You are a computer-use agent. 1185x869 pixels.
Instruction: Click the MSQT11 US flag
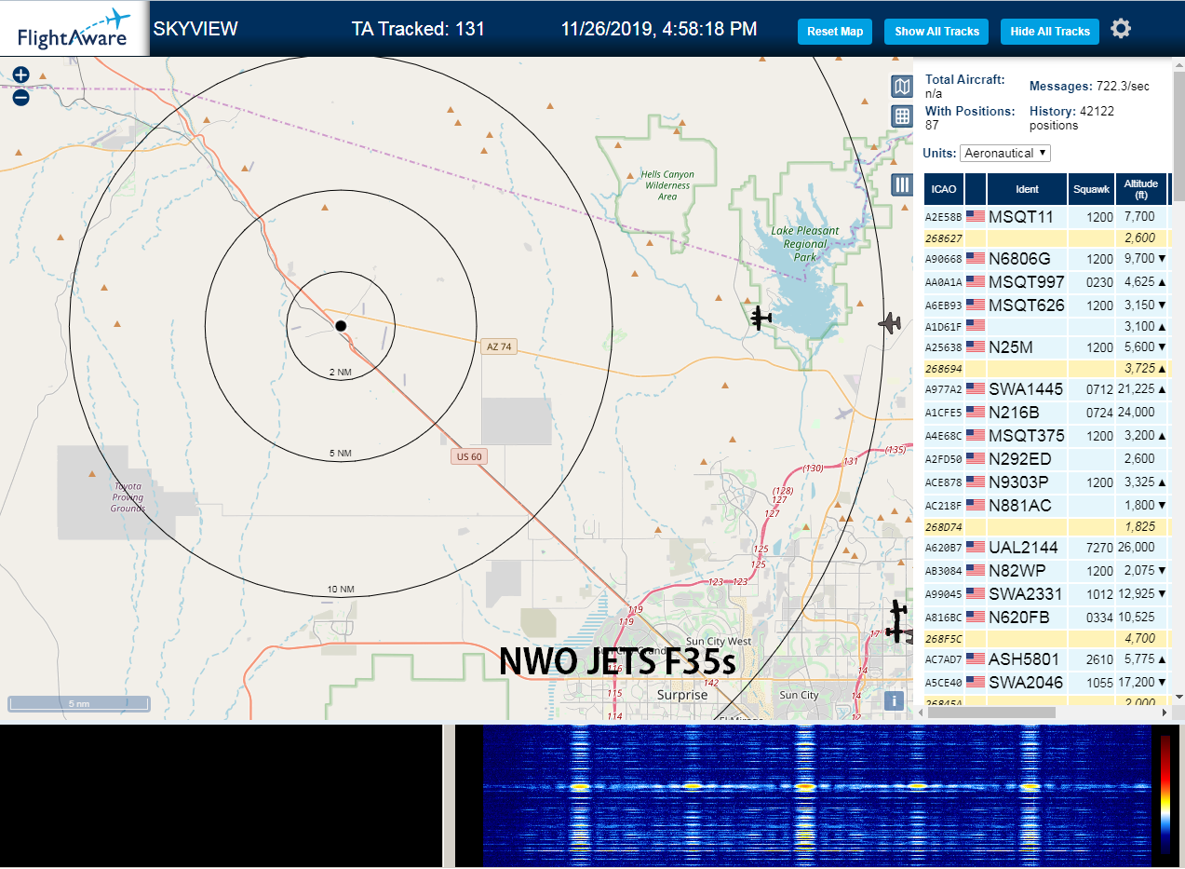976,216
